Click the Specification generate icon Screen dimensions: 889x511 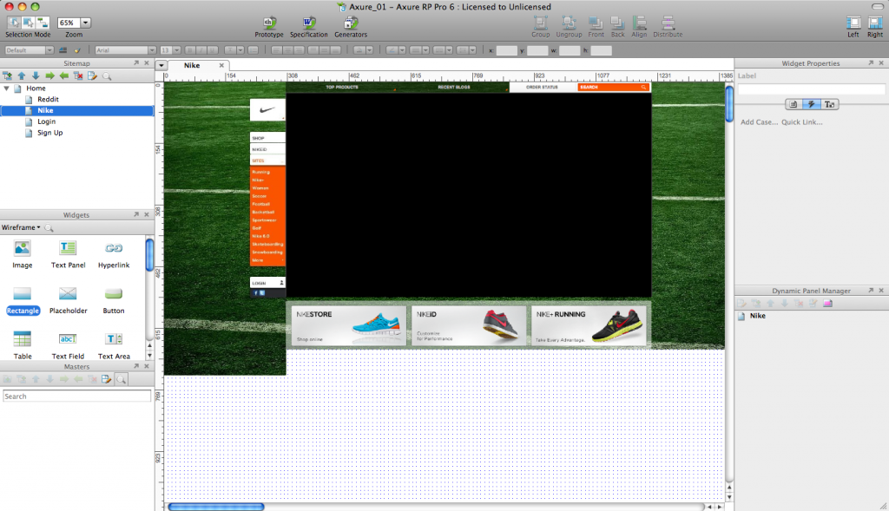point(308,23)
